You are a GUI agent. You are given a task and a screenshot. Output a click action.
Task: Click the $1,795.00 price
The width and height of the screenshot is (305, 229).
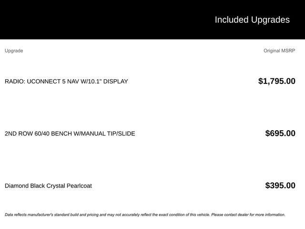tap(276, 81)
